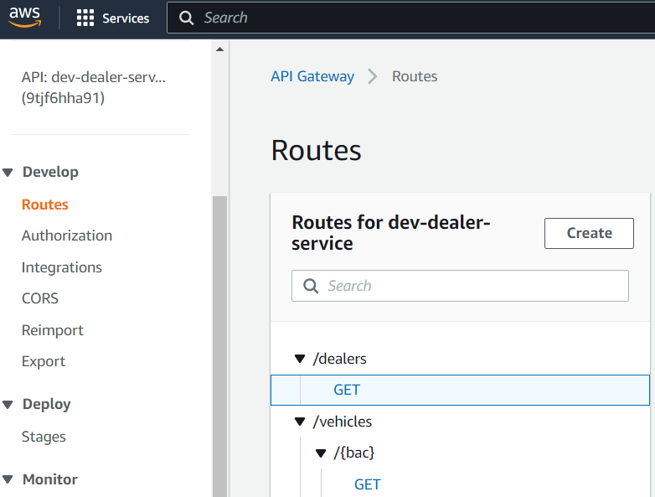The image size is (655, 497).
Task: Open the CORS settings page
Action: coord(40,298)
